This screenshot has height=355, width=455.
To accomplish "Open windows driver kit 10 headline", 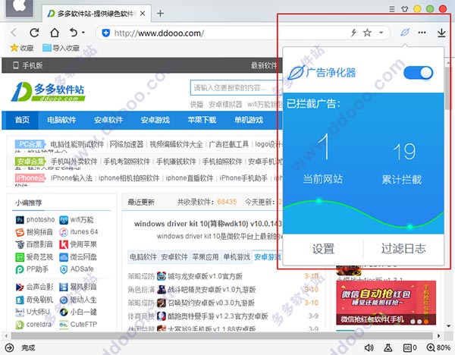I will [x=208, y=224].
